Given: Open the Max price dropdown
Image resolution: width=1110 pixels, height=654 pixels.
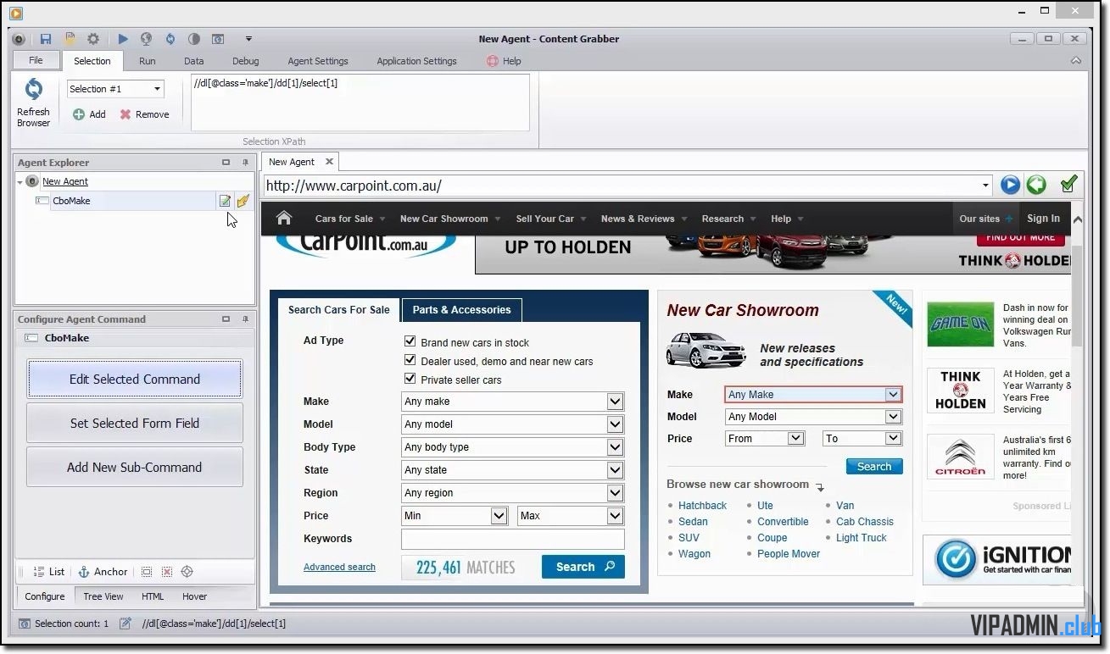Looking at the screenshot, I should point(615,516).
